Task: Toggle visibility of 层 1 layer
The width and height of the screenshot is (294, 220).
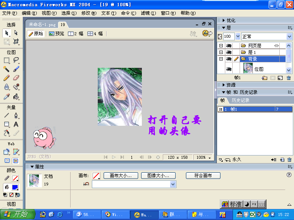Action: [229, 52]
